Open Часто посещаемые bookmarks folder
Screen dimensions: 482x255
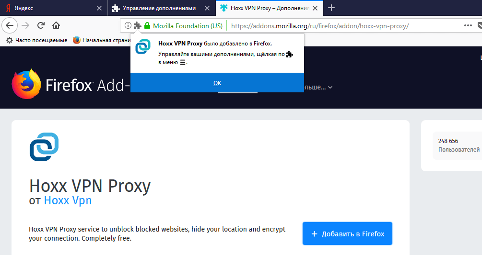coord(37,40)
